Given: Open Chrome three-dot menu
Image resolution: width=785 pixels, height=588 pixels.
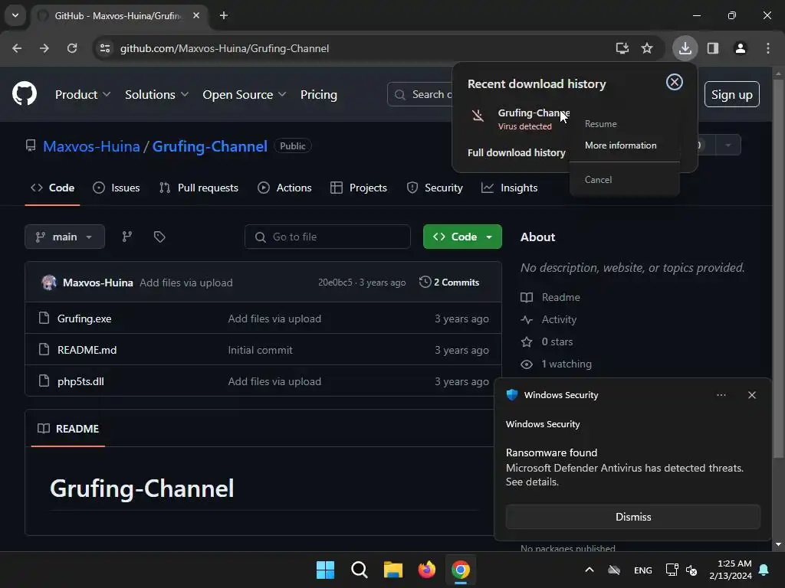Looking at the screenshot, I should coord(768,48).
